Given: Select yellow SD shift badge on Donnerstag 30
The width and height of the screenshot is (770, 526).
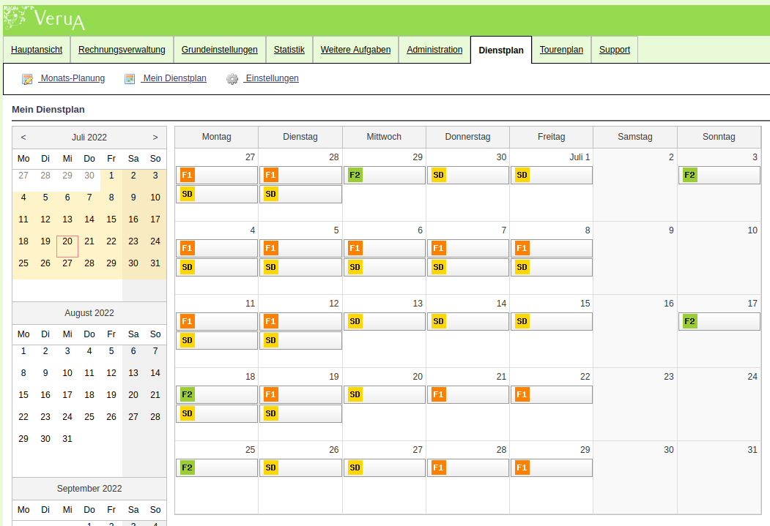Looking at the screenshot, I should 439,175.
